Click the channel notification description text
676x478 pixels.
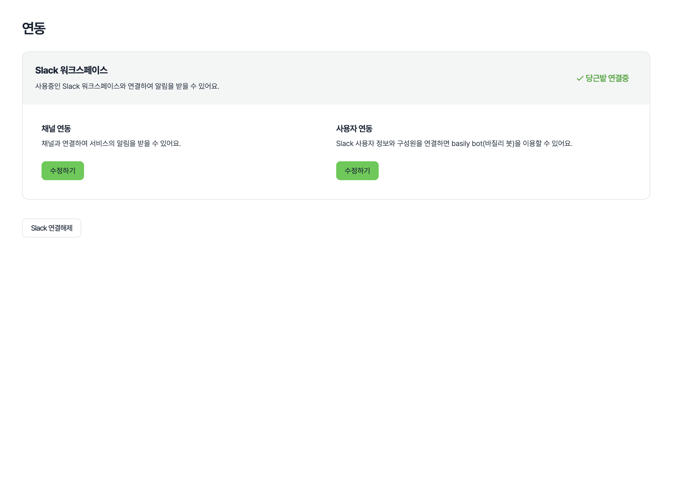pyautogui.click(x=111, y=143)
